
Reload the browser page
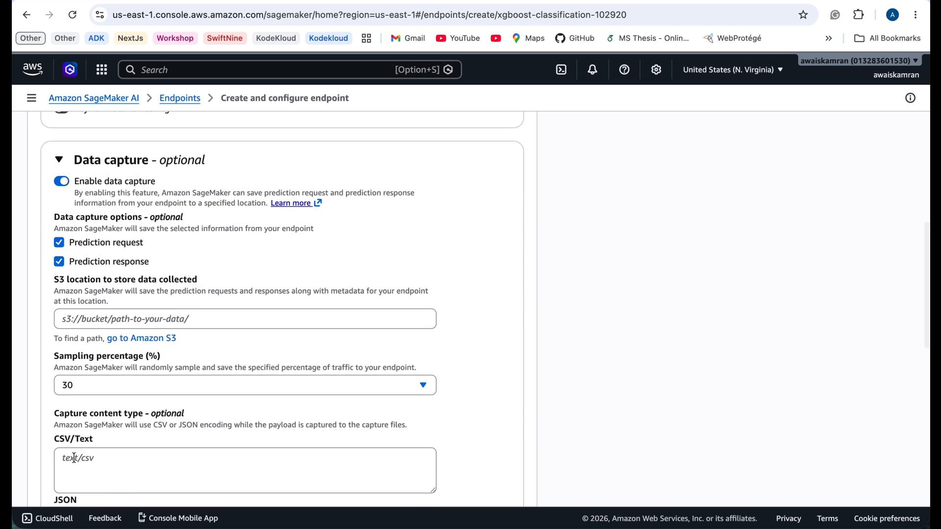73,15
